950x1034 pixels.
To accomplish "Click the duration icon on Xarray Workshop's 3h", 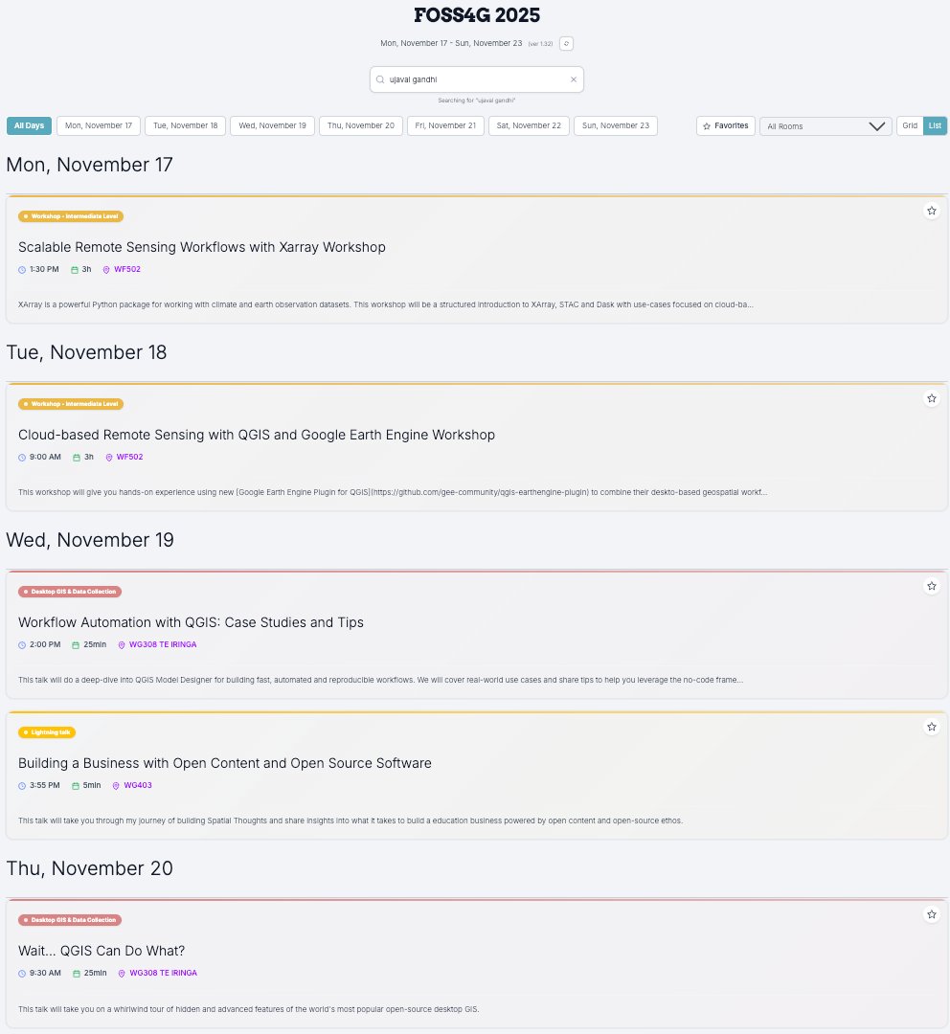I will pos(75,270).
